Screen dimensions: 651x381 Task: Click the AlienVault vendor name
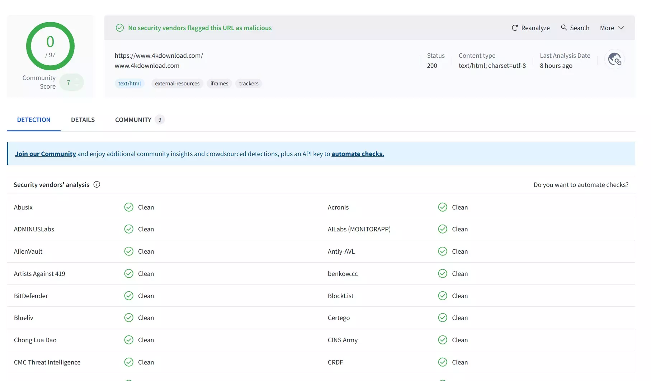tap(28, 251)
